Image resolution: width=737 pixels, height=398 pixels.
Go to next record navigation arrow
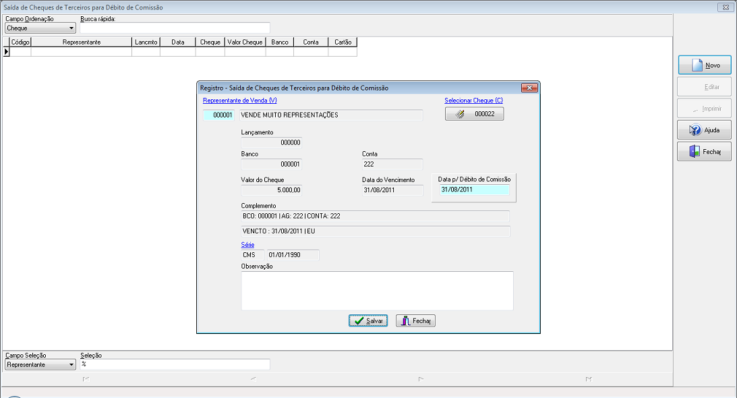(421, 379)
